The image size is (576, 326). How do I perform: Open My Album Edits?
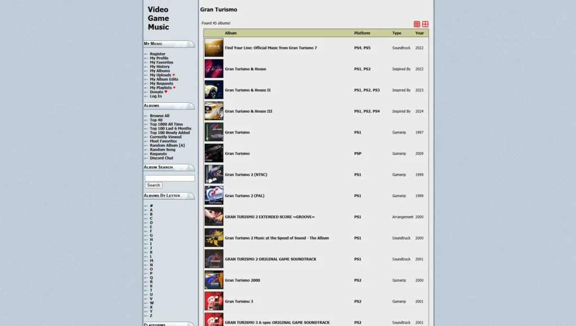tap(164, 79)
